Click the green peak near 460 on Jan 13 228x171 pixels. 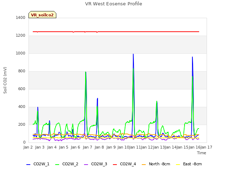(157, 101)
